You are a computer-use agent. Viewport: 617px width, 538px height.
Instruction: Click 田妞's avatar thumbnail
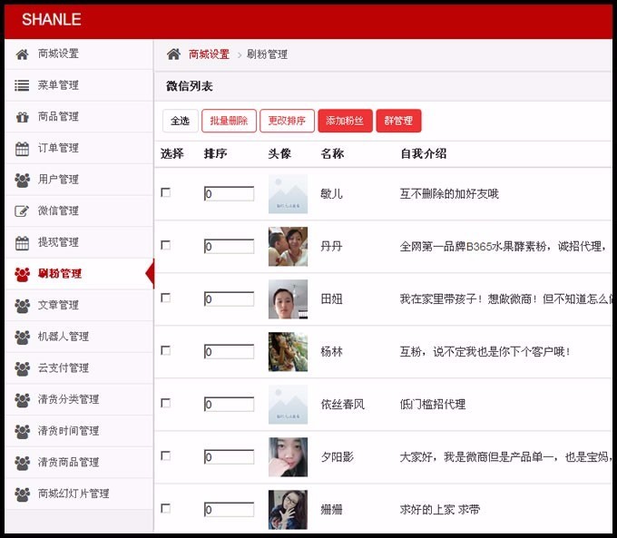(288, 299)
